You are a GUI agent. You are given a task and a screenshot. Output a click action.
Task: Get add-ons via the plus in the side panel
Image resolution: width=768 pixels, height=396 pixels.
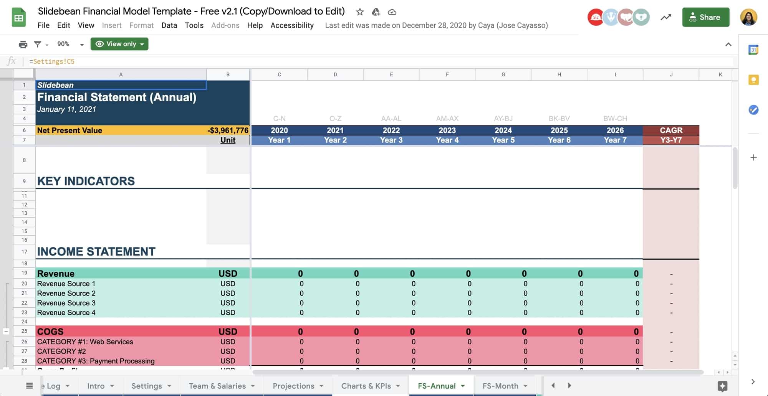point(754,157)
